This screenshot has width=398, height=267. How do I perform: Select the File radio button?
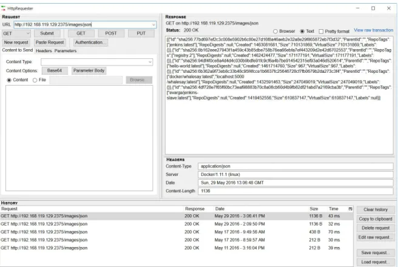(35, 80)
